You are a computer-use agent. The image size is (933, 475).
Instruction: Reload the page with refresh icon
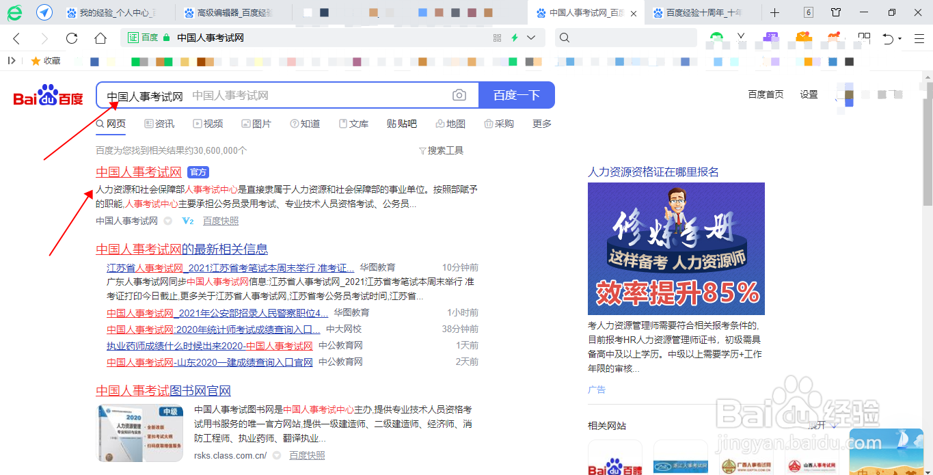72,38
